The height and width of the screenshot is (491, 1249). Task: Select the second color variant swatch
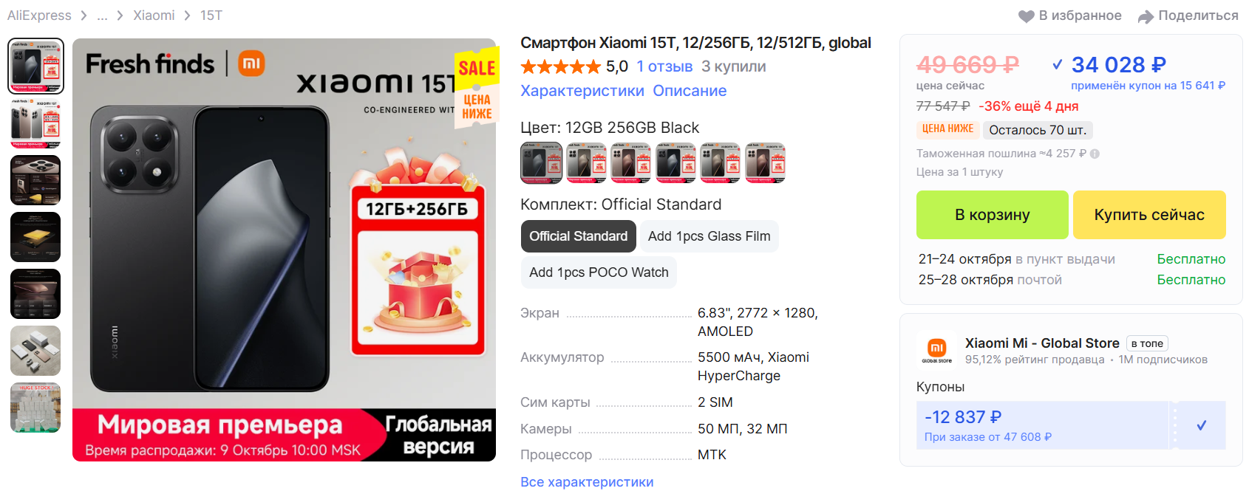point(587,162)
